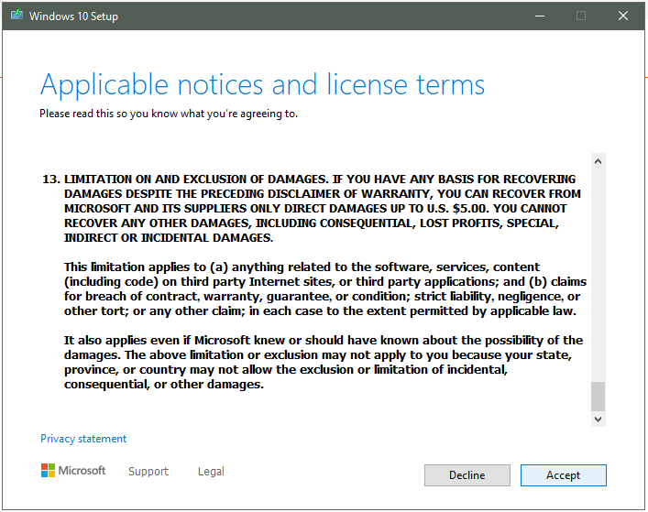Open the Privacy statement link
648x512 pixels.
[x=83, y=439]
